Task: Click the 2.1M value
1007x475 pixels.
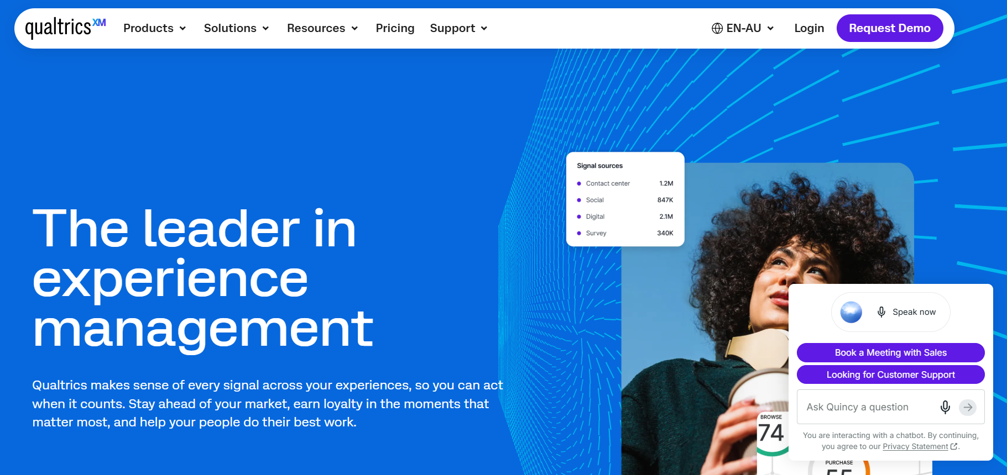Action: point(666,217)
